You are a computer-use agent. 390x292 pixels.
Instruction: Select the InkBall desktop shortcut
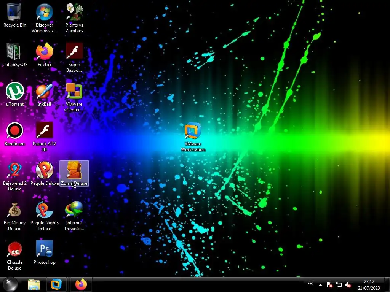click(44, 94)
